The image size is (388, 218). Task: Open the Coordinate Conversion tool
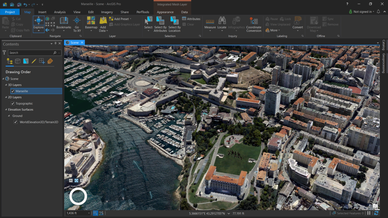[254, 24]
